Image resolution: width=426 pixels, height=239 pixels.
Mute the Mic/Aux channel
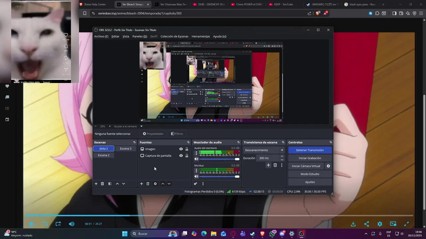(x=196, y=176)
